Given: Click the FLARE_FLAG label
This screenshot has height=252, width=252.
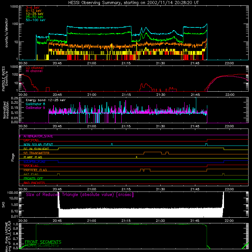Looking at the screenshot, I should click(33, 157).
